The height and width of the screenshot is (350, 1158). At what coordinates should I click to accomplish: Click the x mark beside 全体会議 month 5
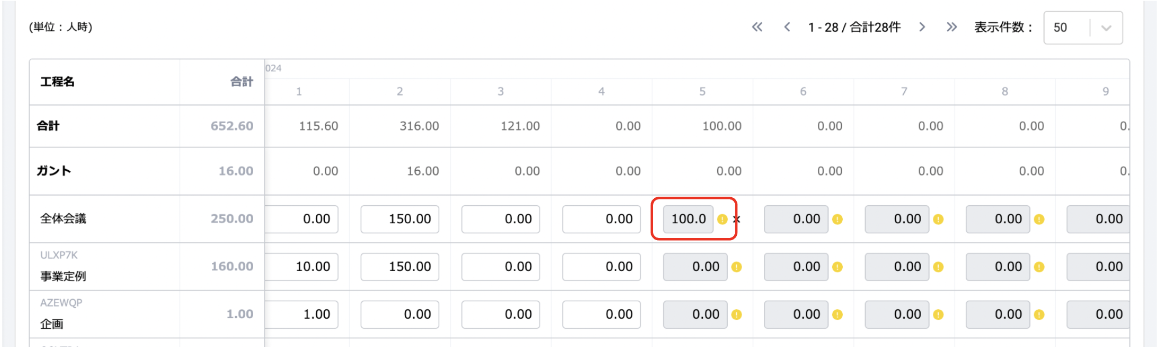[736, 219]
